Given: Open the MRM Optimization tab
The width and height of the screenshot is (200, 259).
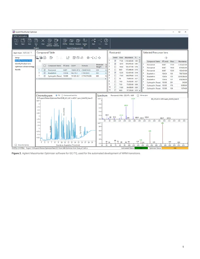Looking at the screenshot, I should click(x=20, y=36).
